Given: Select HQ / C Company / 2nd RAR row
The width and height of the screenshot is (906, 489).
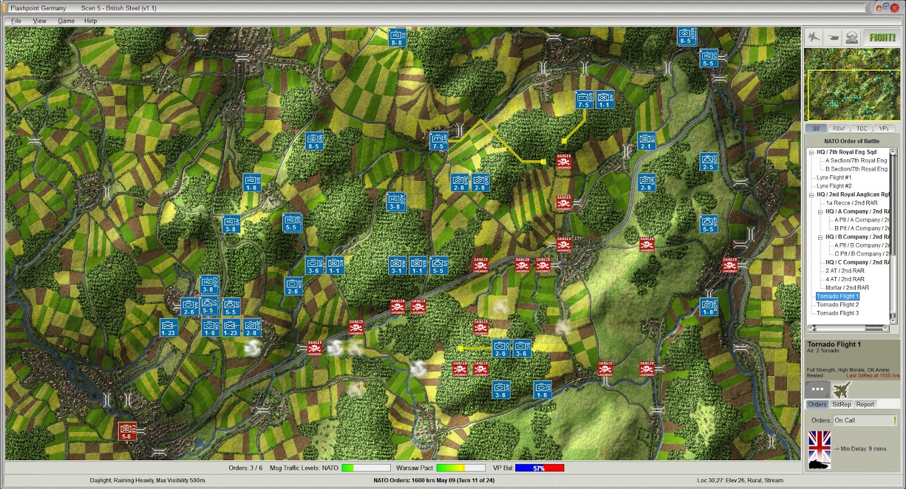Looking at the screenshot, I should click(857, 262).
